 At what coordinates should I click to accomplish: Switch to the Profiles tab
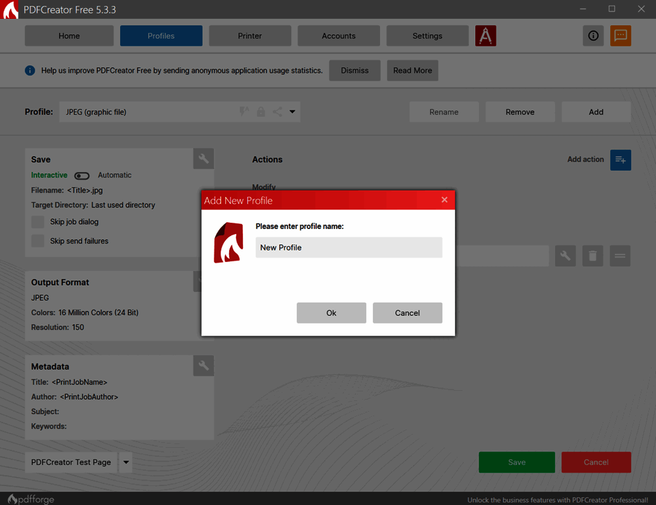(161, 36)
